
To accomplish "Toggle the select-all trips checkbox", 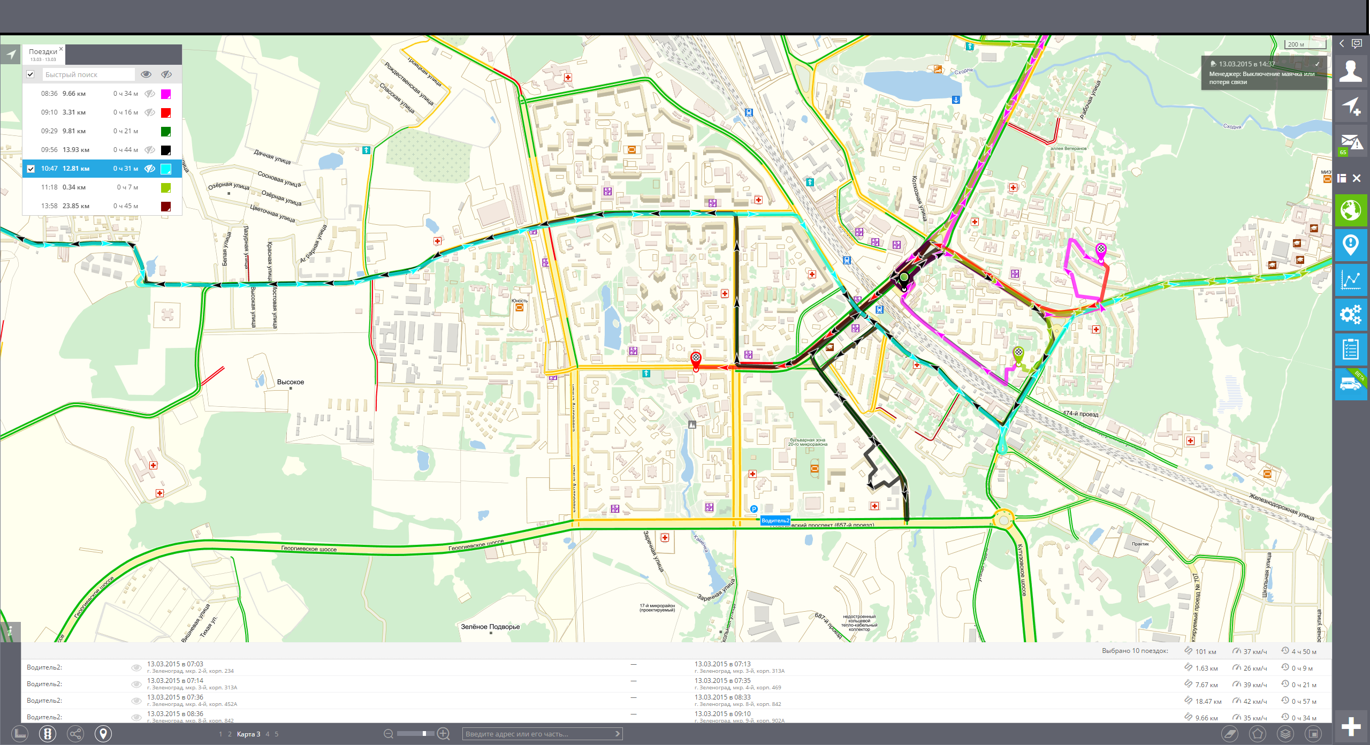I will [x=31, y=74].
